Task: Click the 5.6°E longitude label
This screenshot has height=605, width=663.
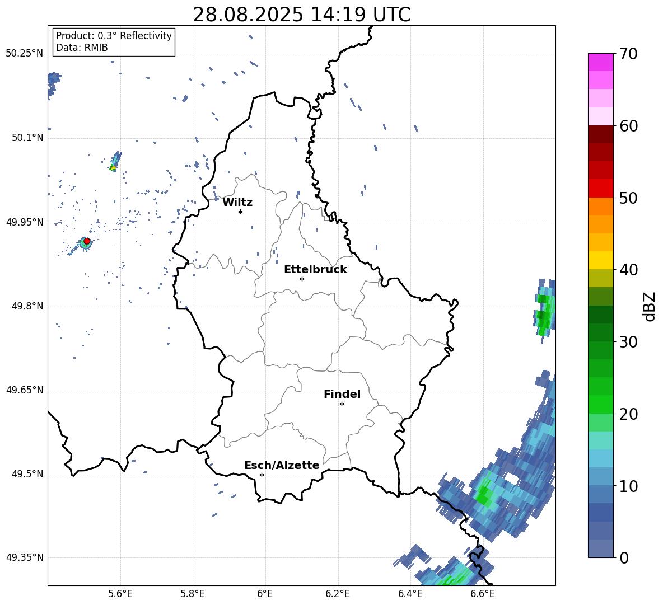Action: [x=120, y=594]
